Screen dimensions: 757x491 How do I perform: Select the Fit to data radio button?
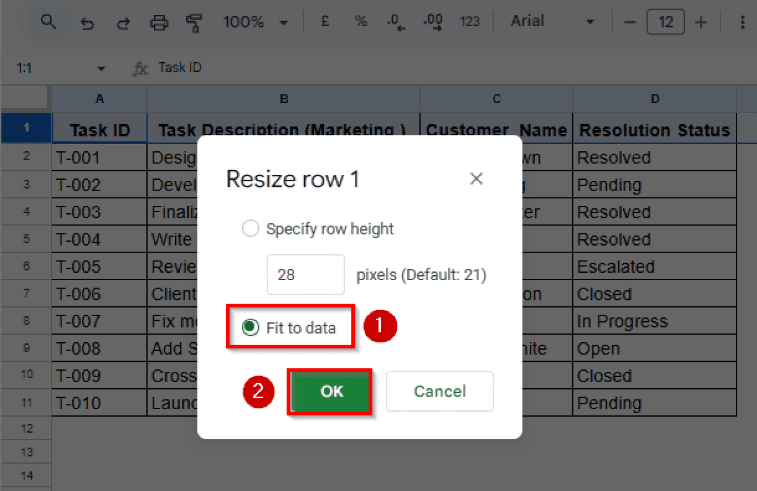pos(250,327)
